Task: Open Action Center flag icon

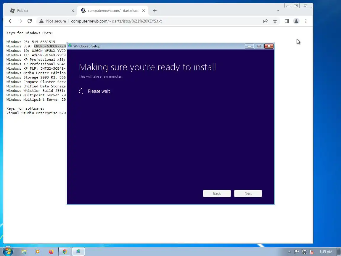Action: pyautogui.click(x=297, y=252)
